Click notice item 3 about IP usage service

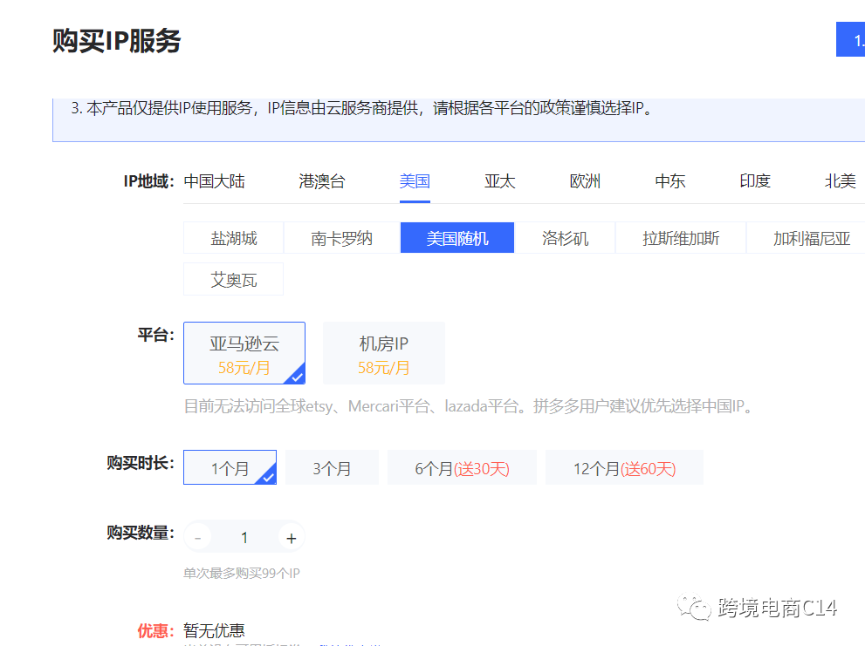(x=362, y=108)
